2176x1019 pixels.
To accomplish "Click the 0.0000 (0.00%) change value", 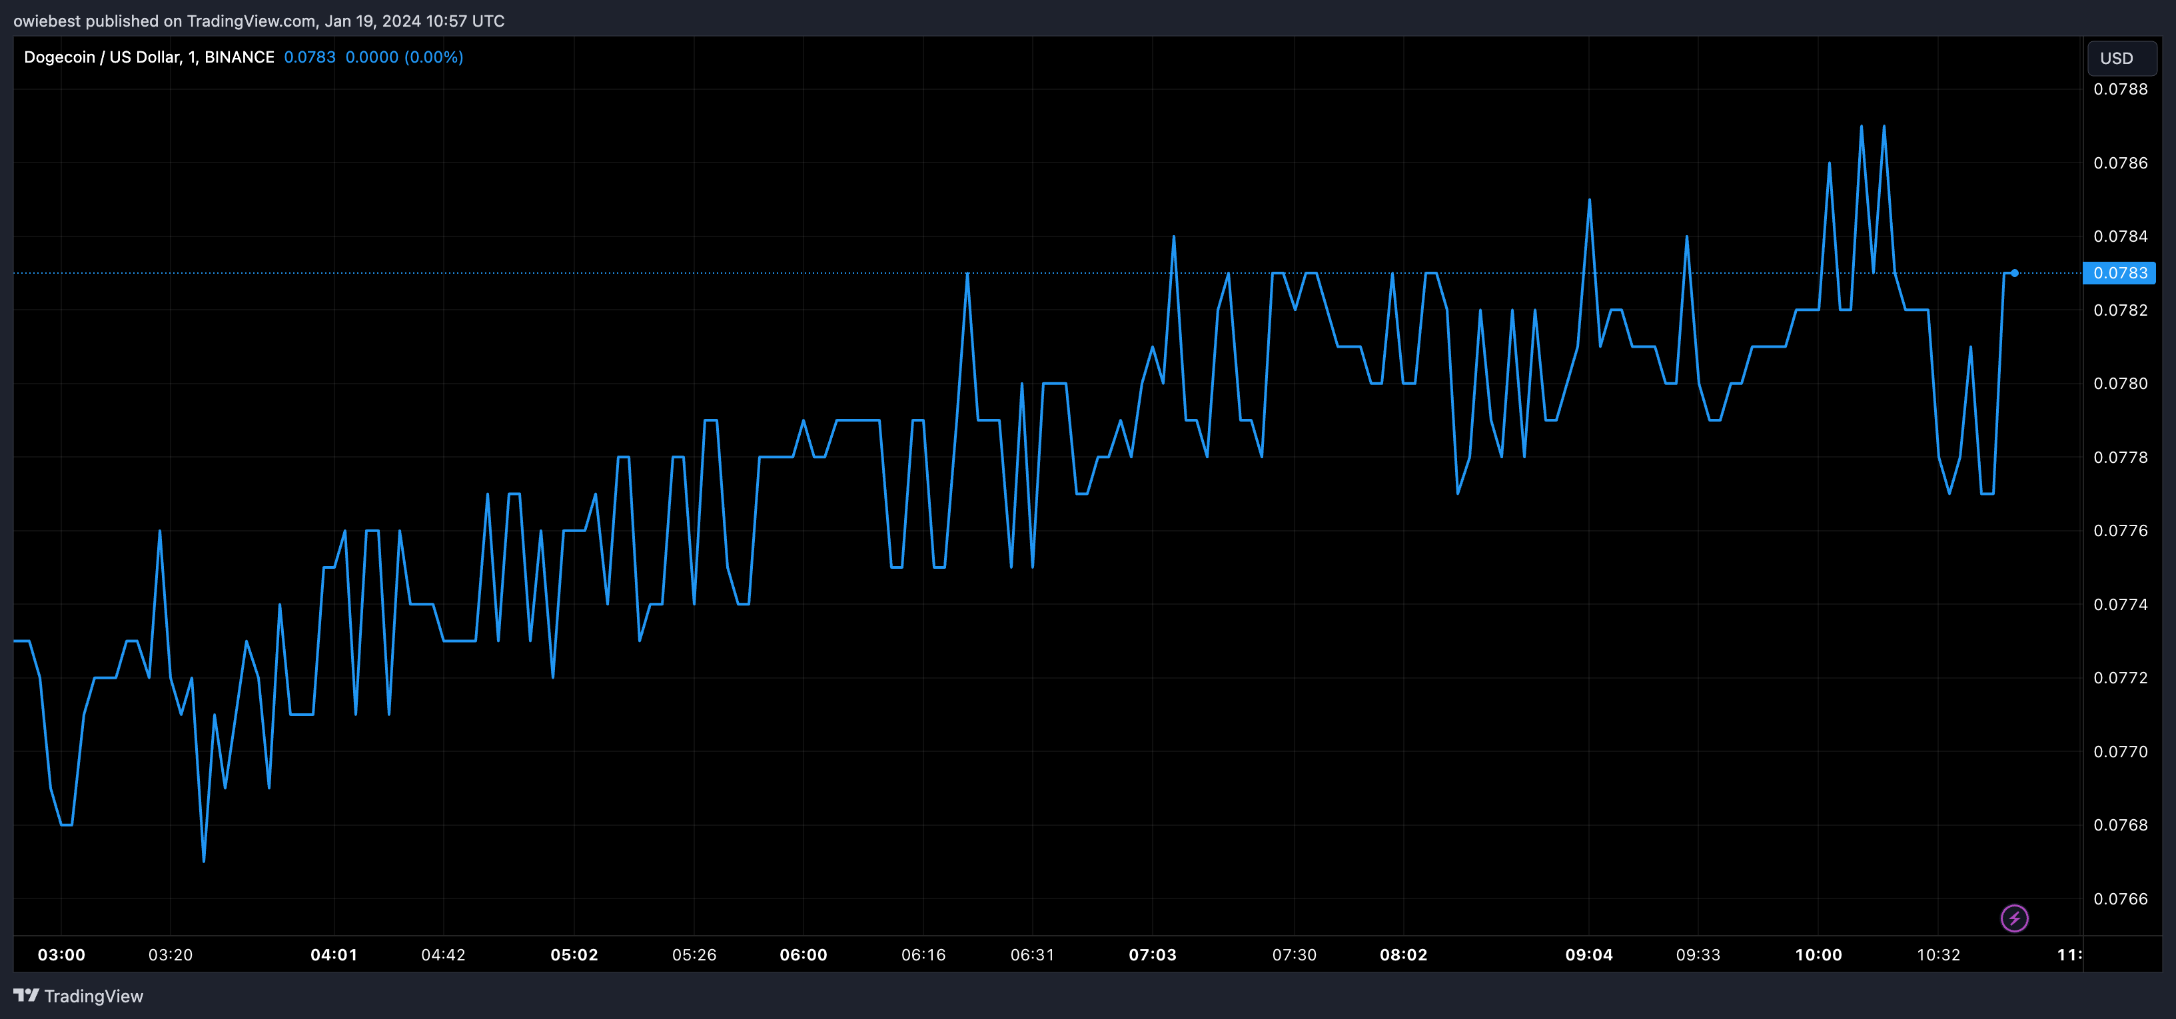I will (x=404, y=57).
